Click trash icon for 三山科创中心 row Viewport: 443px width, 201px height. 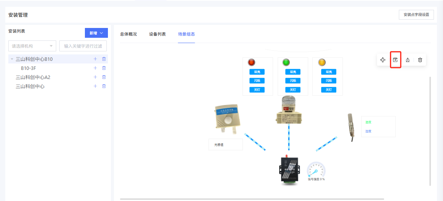tap(104, 86)
